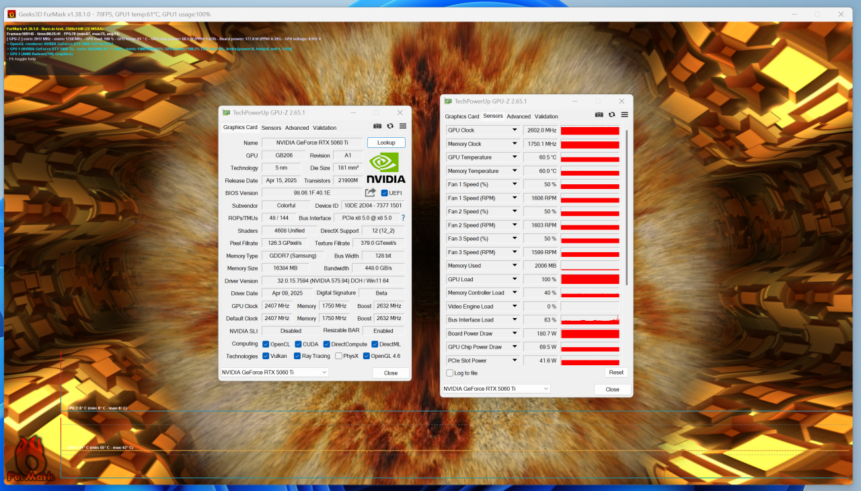Toggle the CUDA checkbox
Screen dimensions: 861x491
[x=298, y=344]
